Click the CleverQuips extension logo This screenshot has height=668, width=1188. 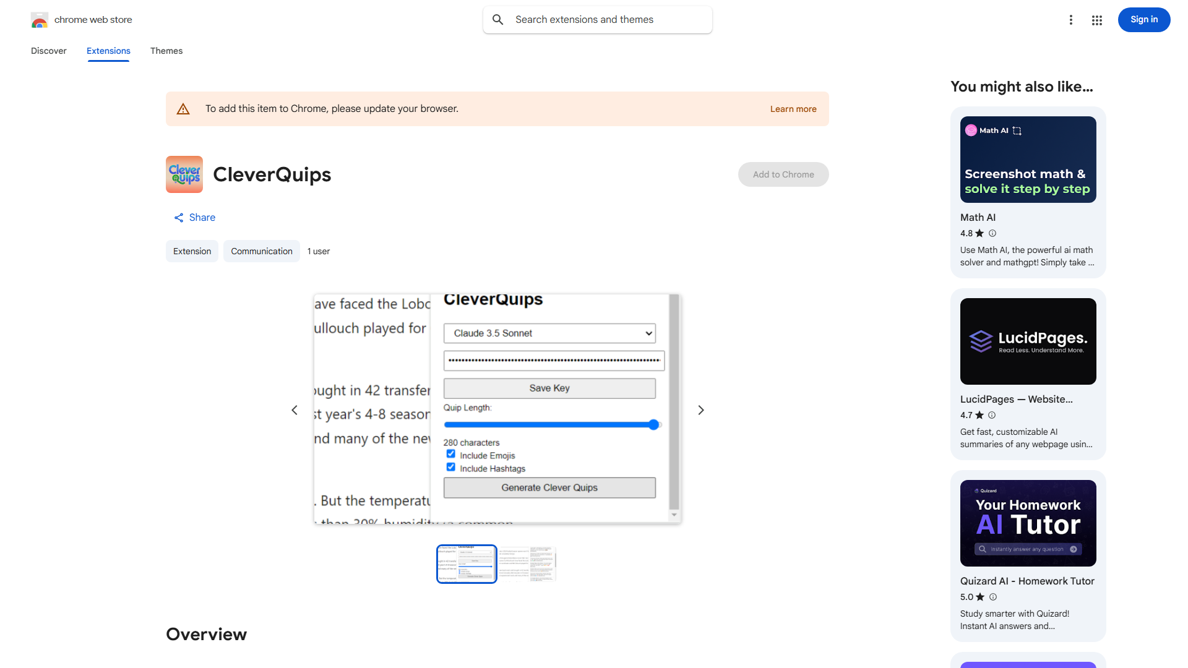coord(184,174)
